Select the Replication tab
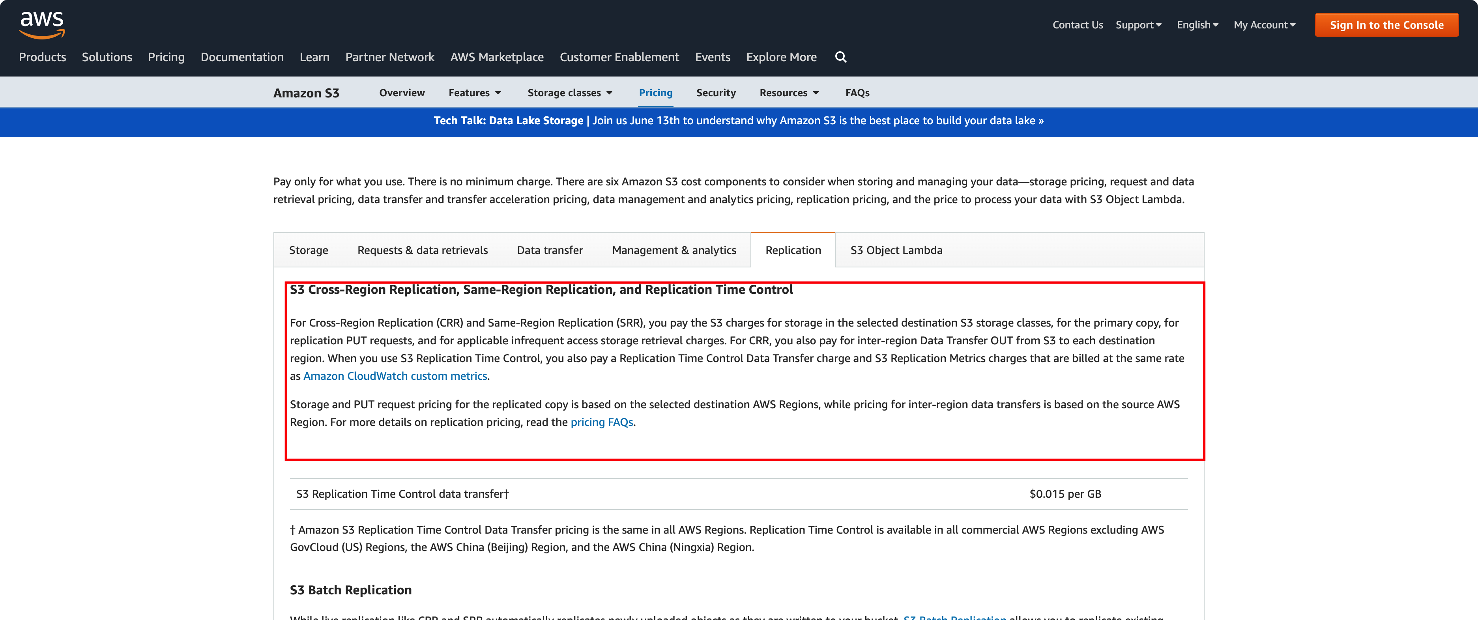Image resolution: width=1478 pixels, height=620 pixels. pyautogui.click(x=793, y=250)
